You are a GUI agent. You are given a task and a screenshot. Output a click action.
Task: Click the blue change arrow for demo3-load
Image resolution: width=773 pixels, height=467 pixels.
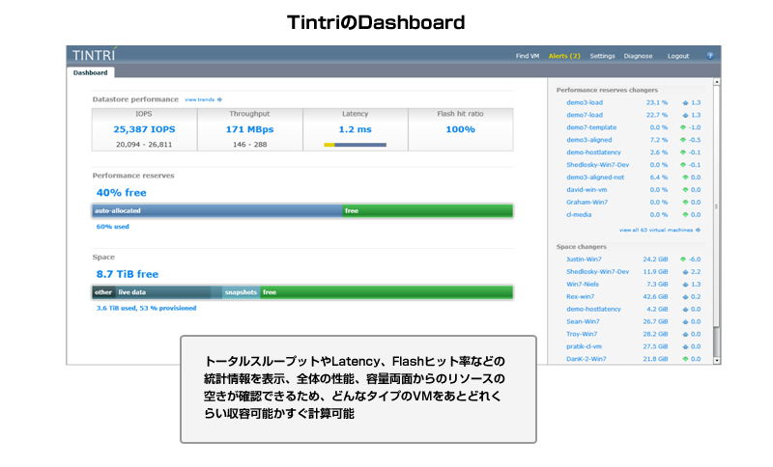[x=685, y=102]
